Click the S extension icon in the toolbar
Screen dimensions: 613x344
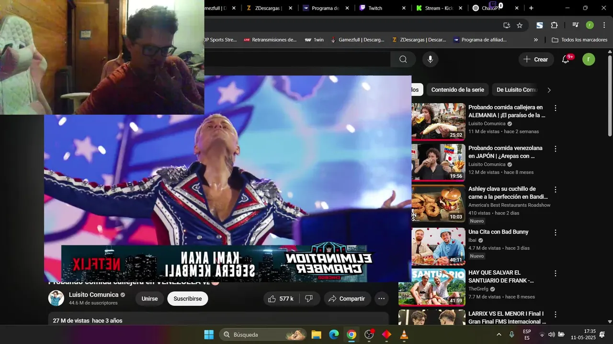(540, 25)
